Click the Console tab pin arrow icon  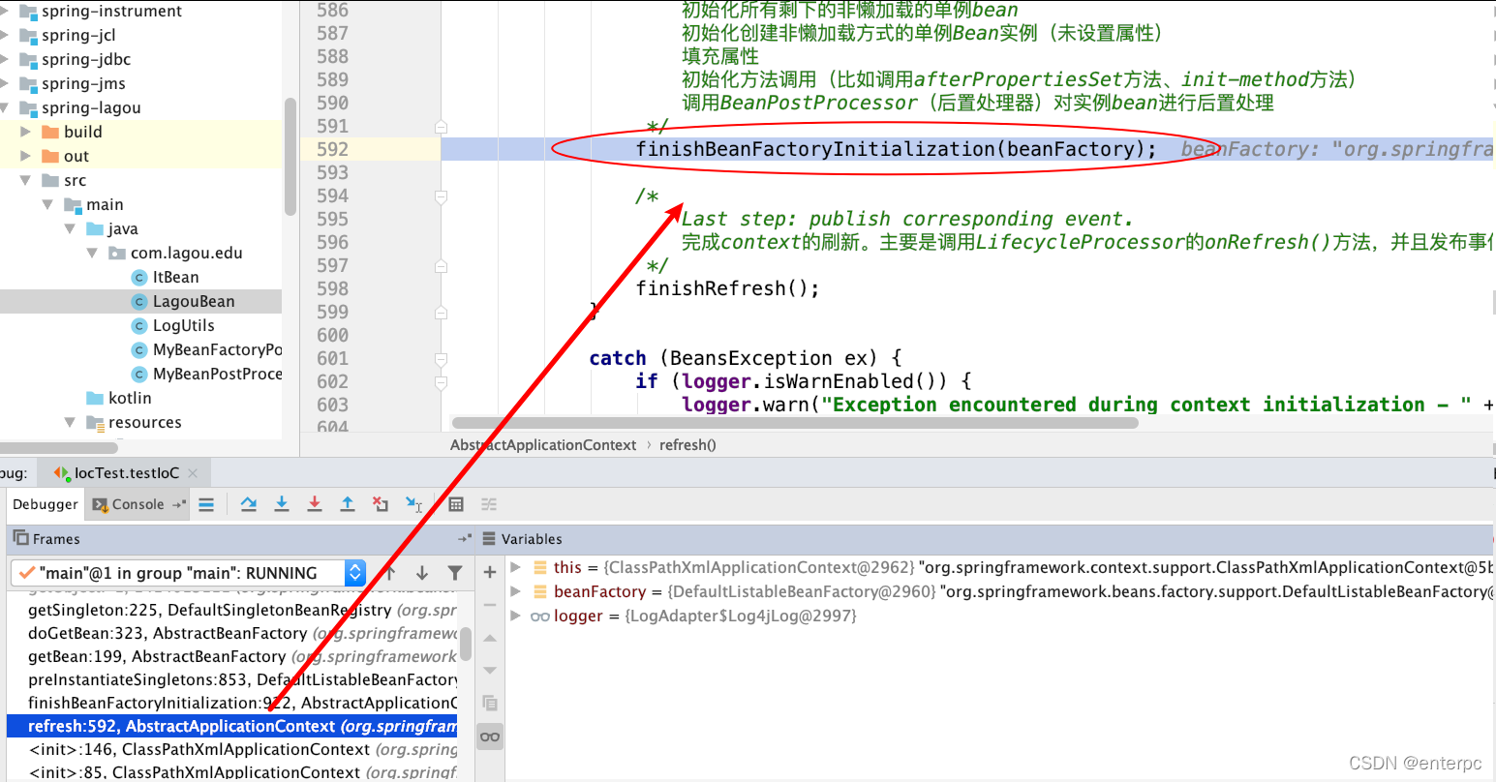(x=179, y=504)
